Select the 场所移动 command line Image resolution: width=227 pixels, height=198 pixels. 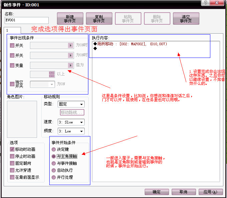click(x=130, y=44)
